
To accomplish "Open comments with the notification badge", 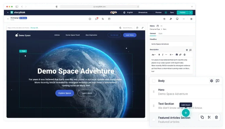I will tap(96, 19).
